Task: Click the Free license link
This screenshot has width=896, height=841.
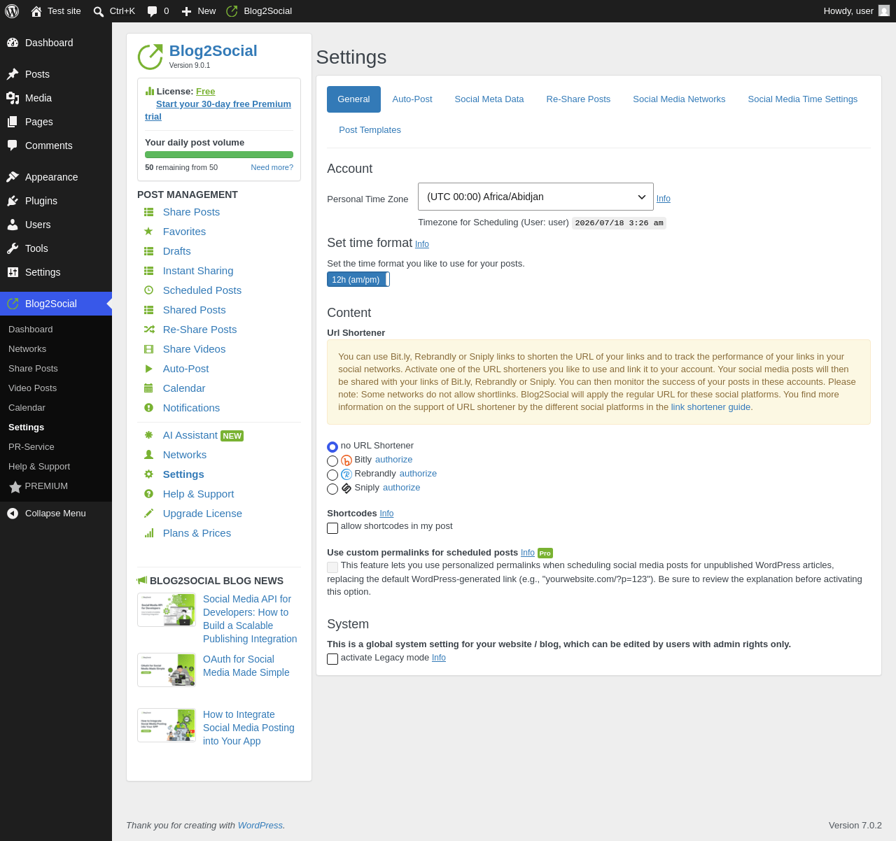Action: 206,92
